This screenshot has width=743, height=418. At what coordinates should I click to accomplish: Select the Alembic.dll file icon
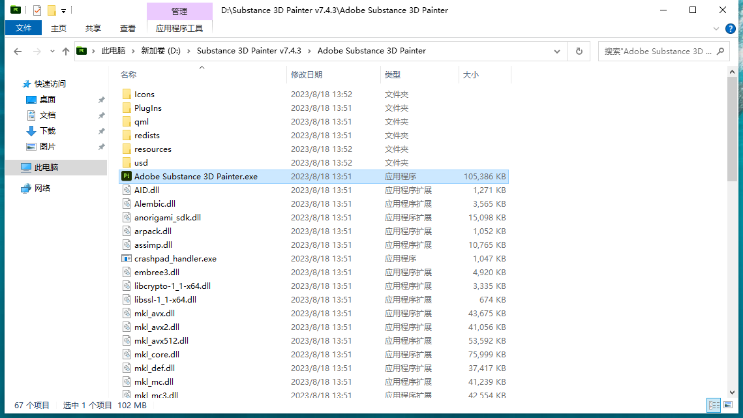127,204
